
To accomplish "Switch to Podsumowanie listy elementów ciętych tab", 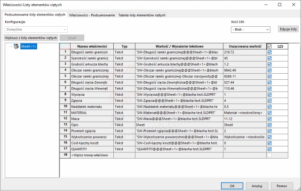I will (x=35, y=15).
